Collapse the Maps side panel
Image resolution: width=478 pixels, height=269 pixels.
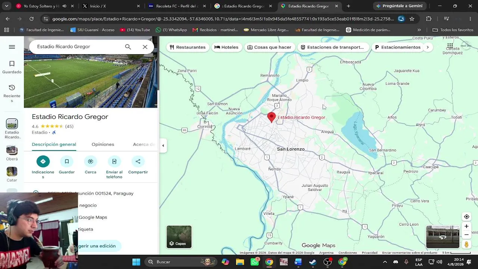coord(163,145)
